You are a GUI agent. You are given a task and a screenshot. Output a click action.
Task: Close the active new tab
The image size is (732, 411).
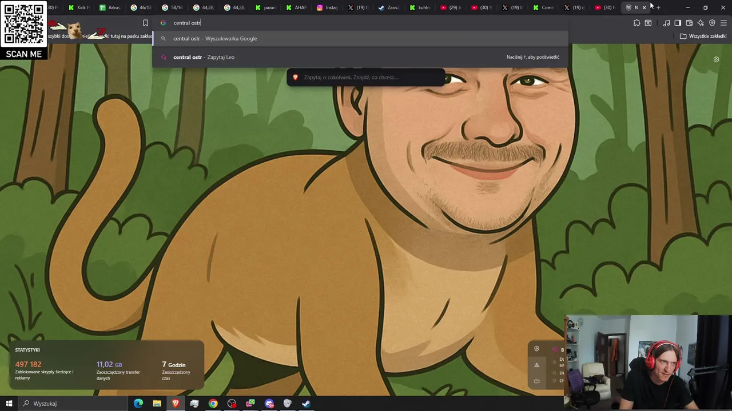645,7
